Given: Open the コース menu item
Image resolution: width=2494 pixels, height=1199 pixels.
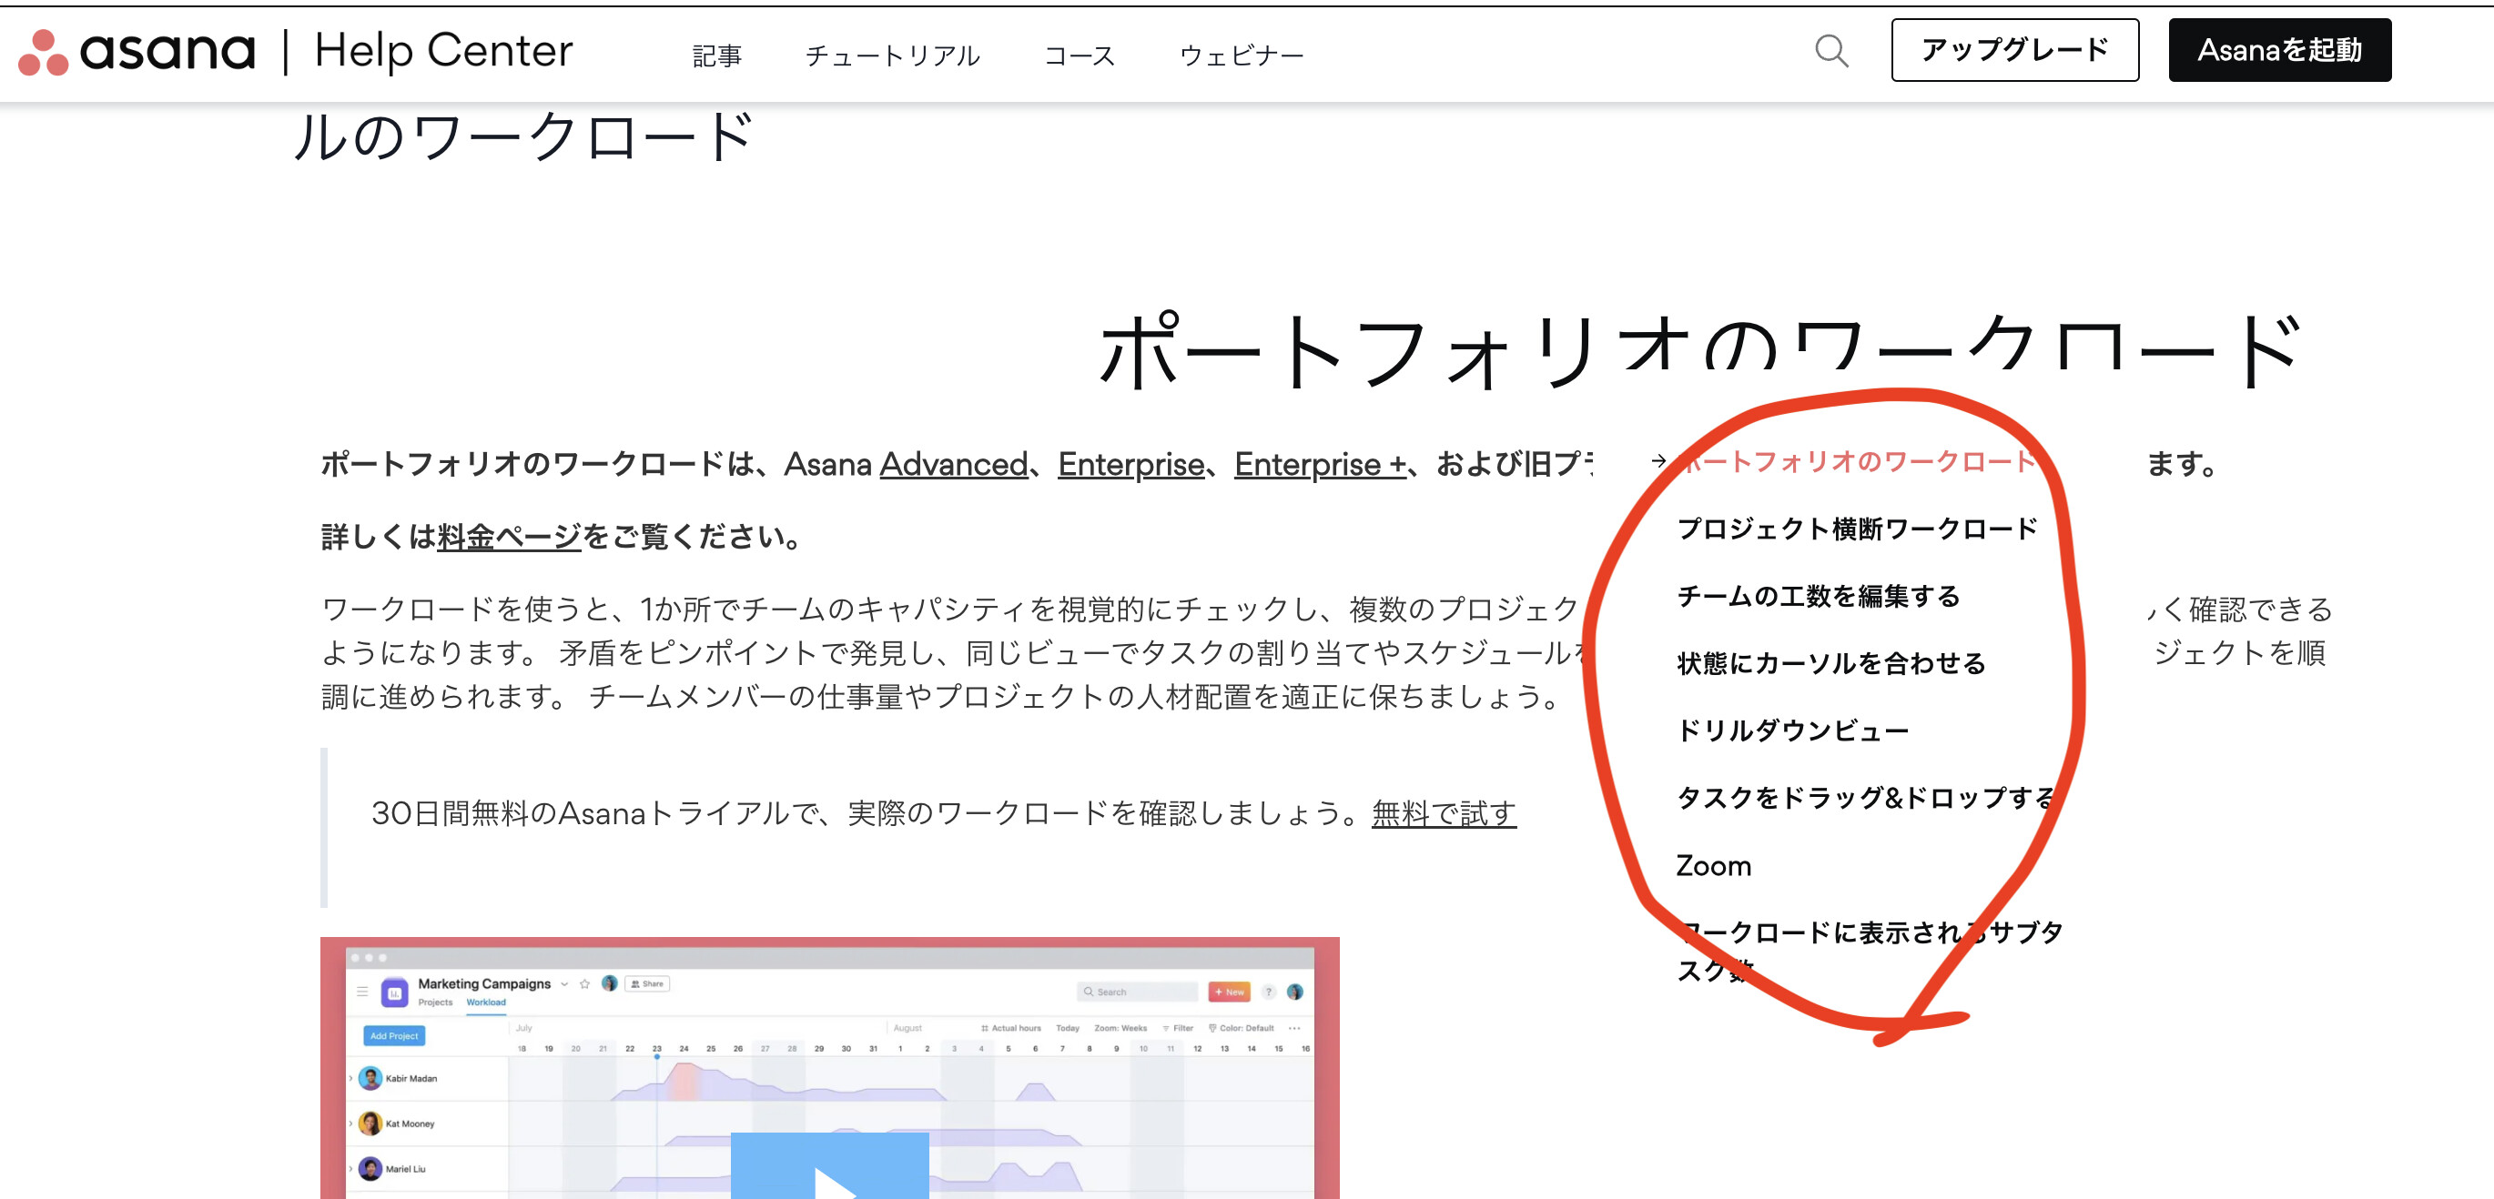Looking at the screenshot, I should point(1080,55).
